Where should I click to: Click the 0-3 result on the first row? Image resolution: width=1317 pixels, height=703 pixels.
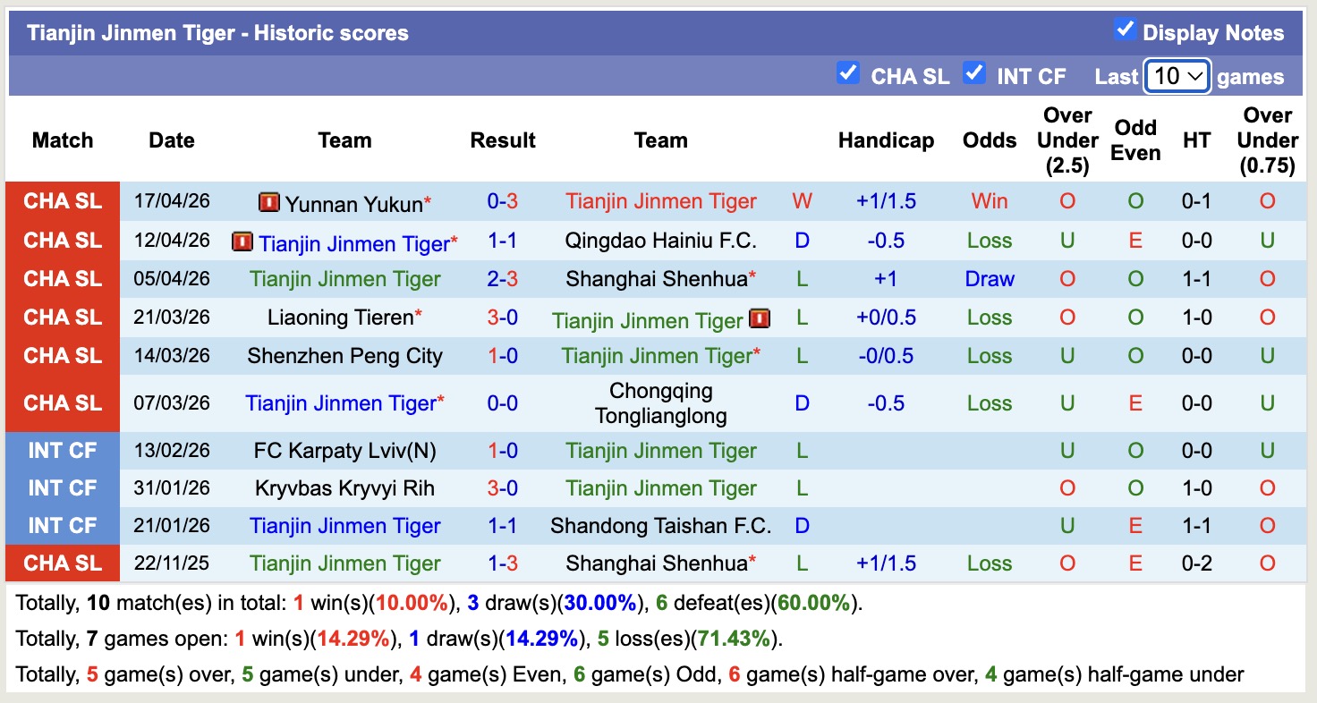503,200
